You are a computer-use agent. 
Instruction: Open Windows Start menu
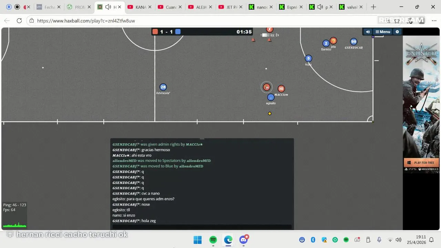coord(198,240)
